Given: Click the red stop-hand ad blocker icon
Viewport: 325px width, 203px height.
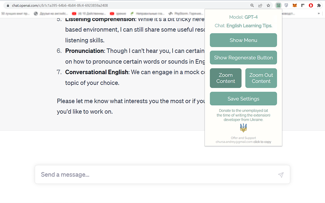Looking at the screenshot, I should pyautogui.click(x=311, y=5).
